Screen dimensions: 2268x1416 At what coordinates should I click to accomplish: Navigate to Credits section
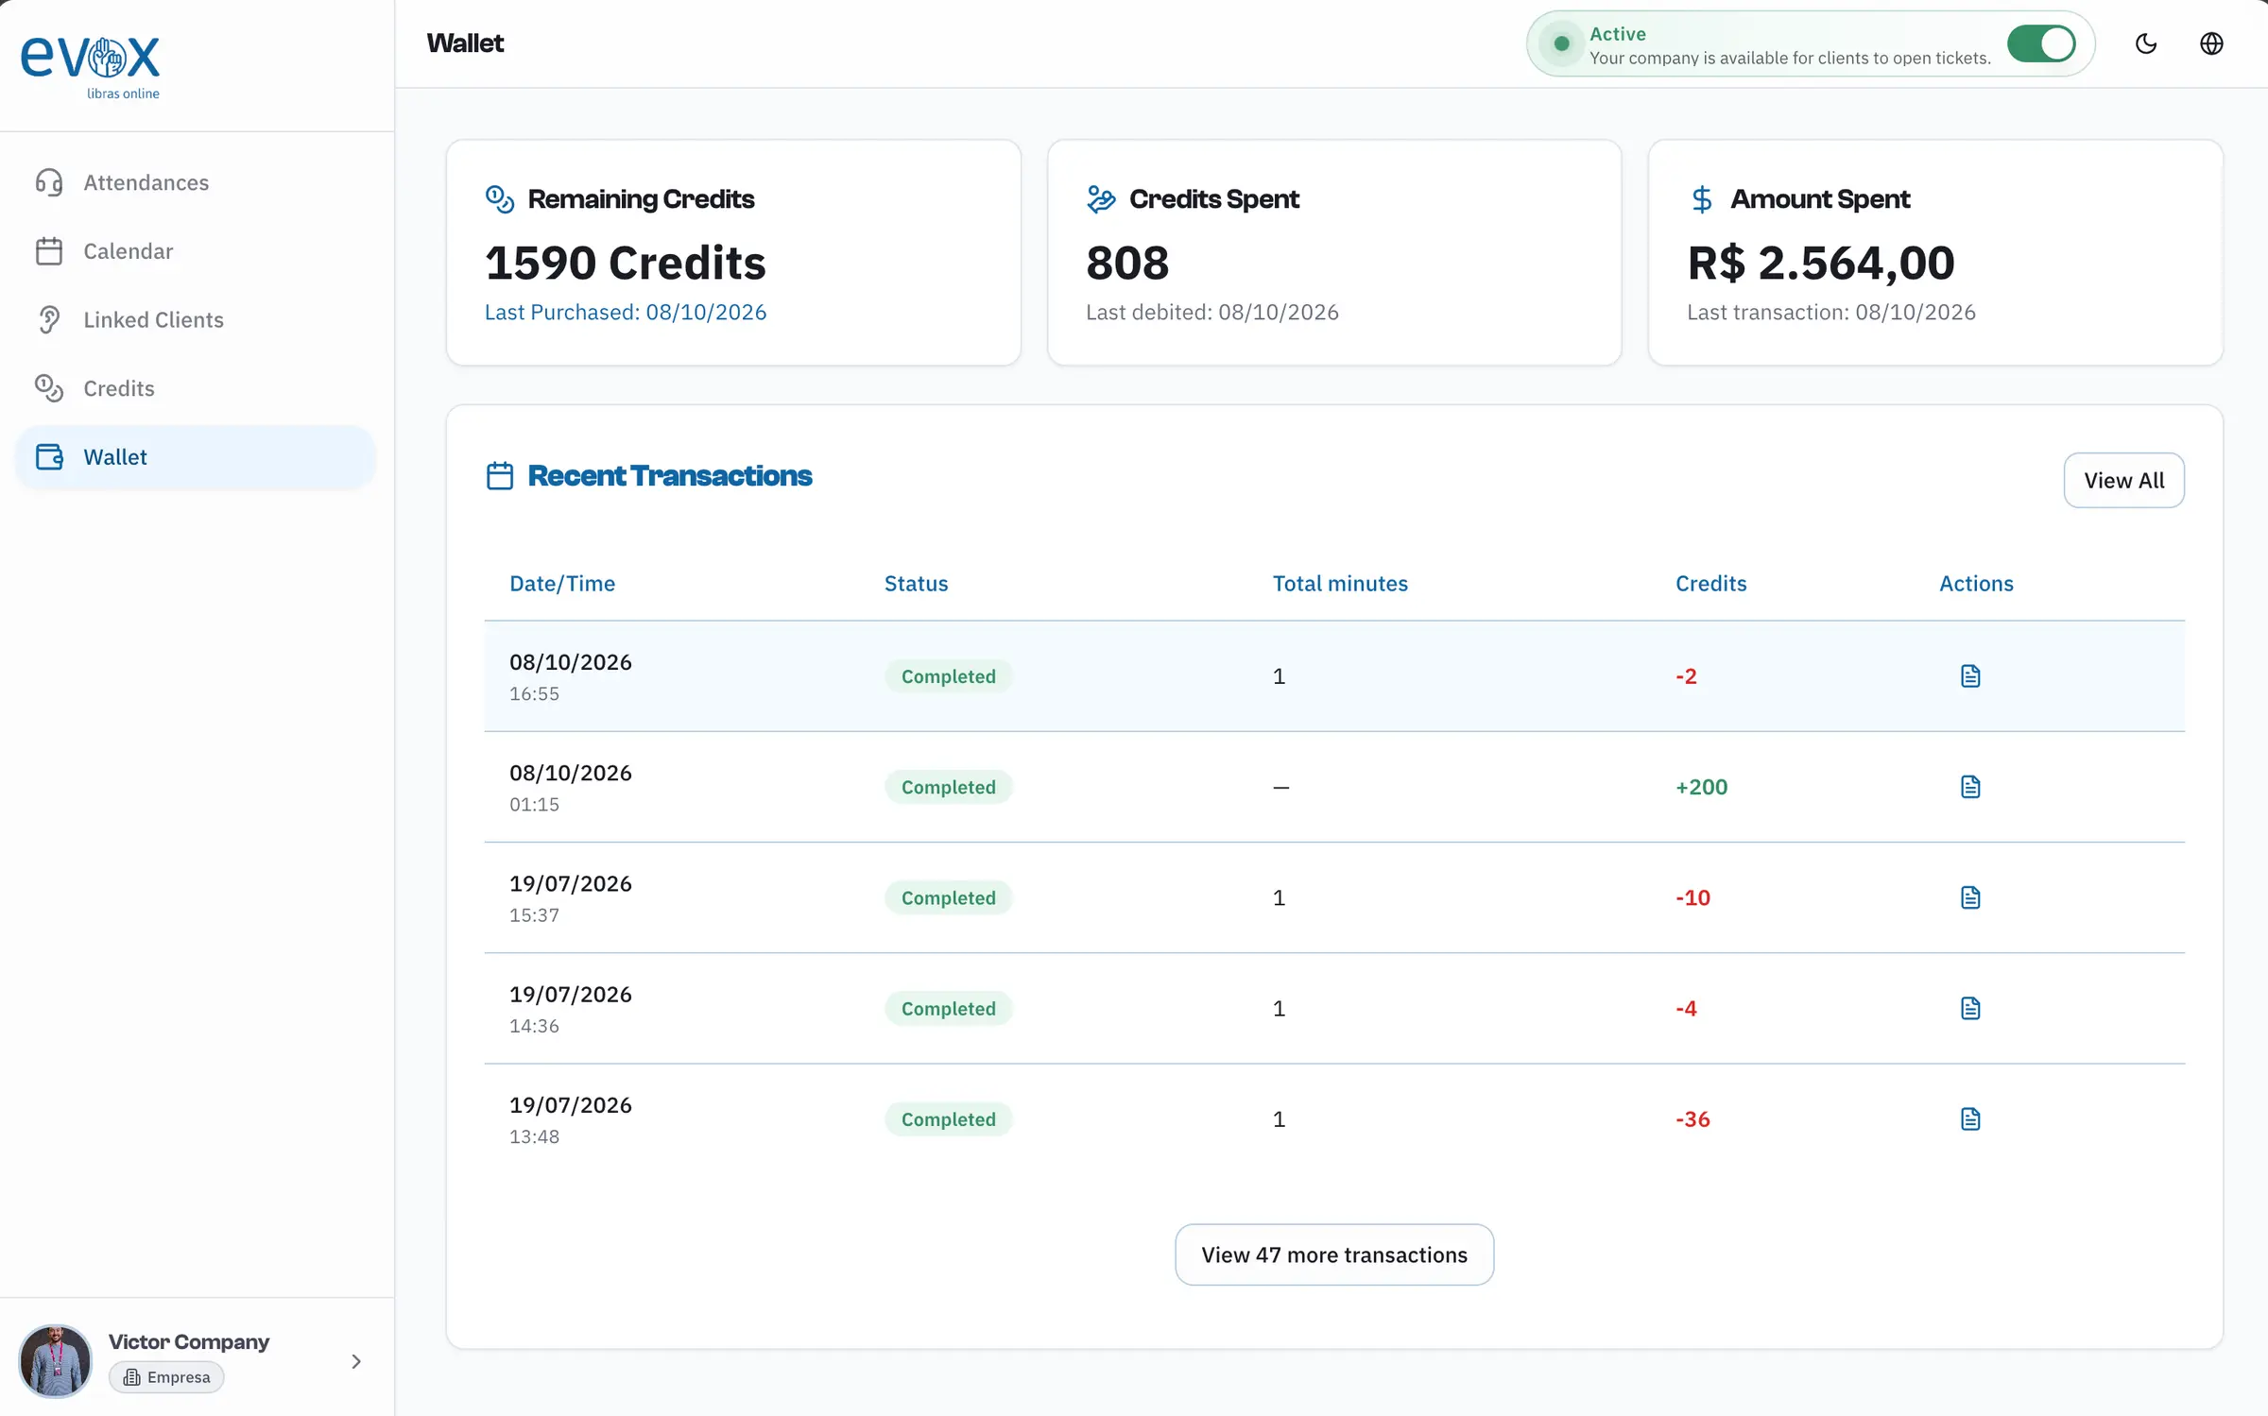196,388
